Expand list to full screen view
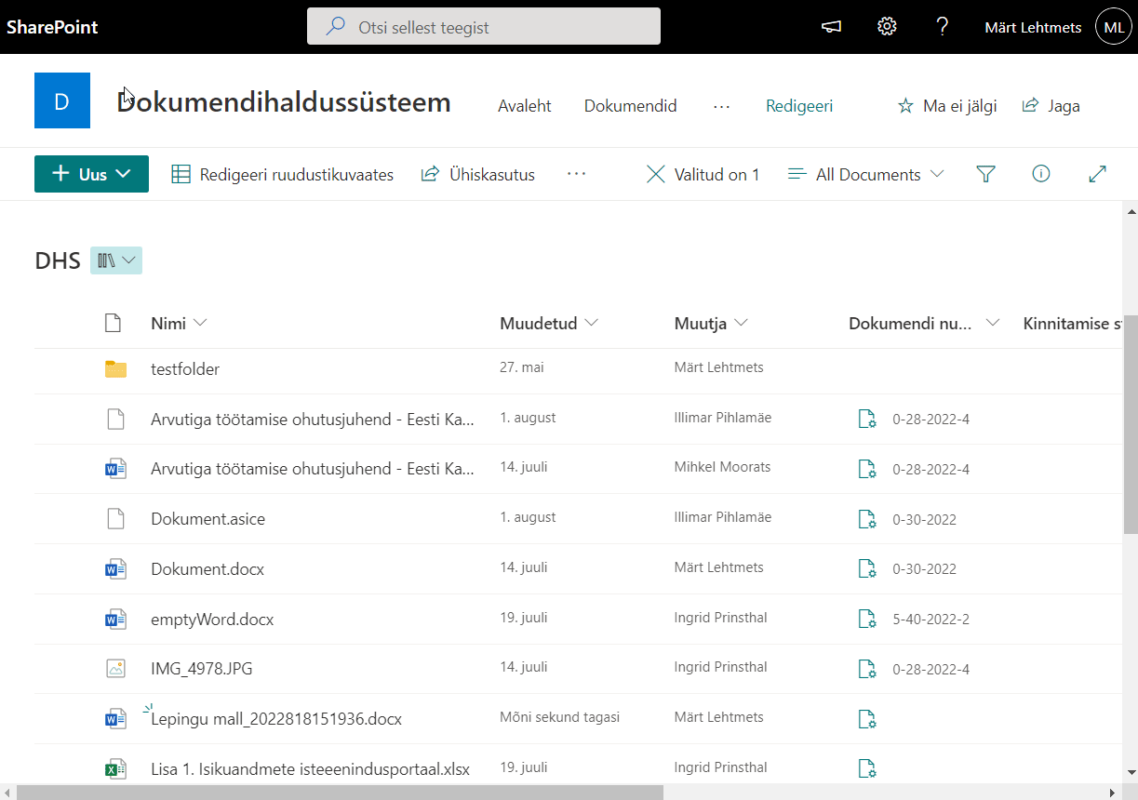 coord(1097,174)
